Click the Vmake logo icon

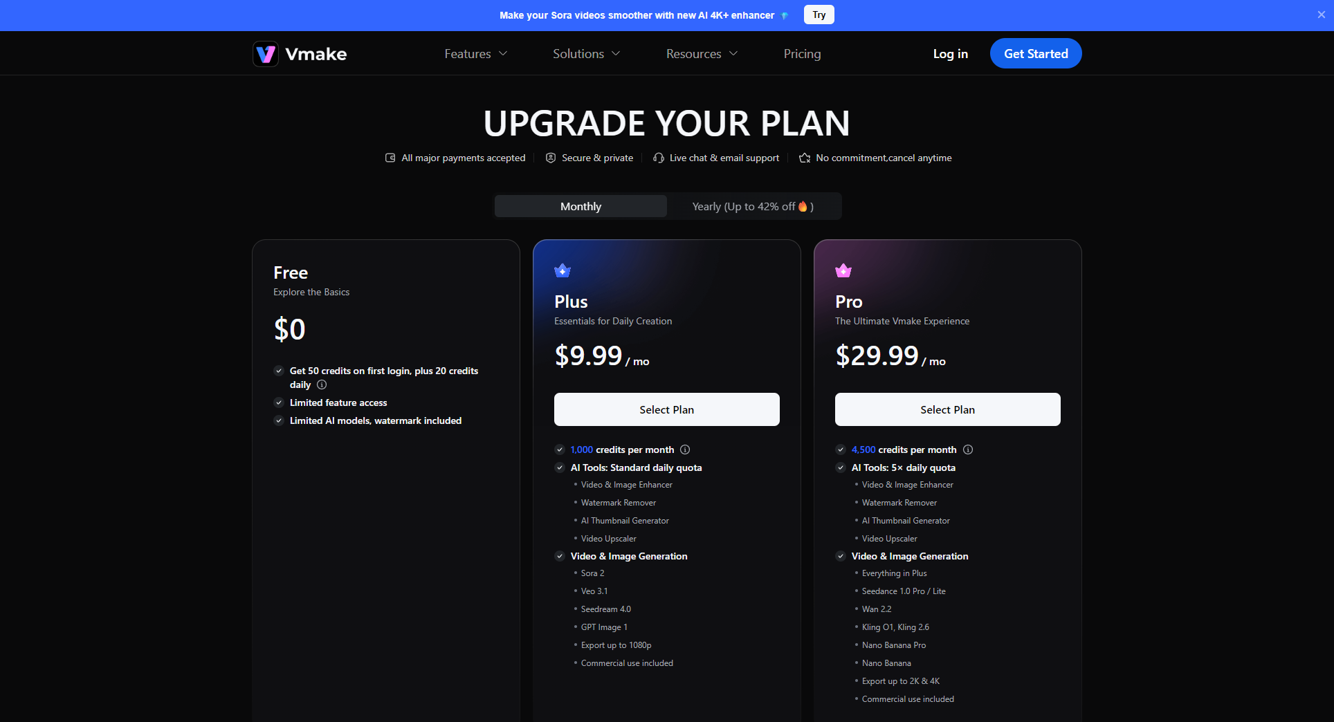[266, 54]
